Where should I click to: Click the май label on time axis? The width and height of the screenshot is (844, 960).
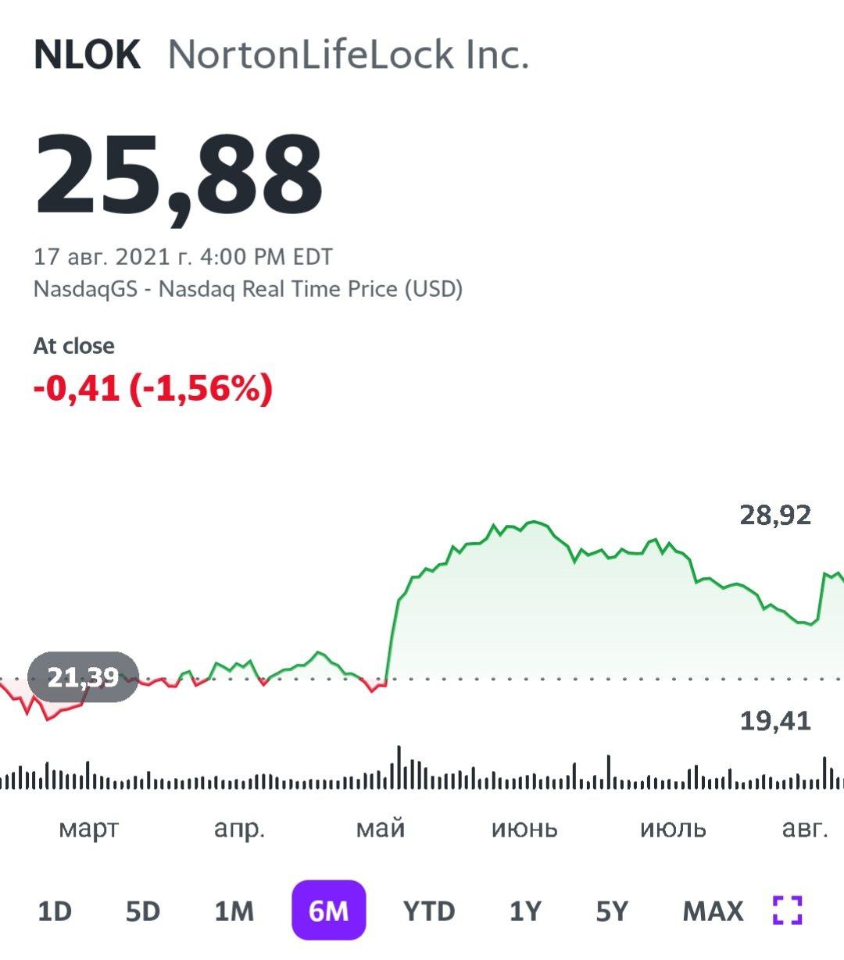click(381, 828)
